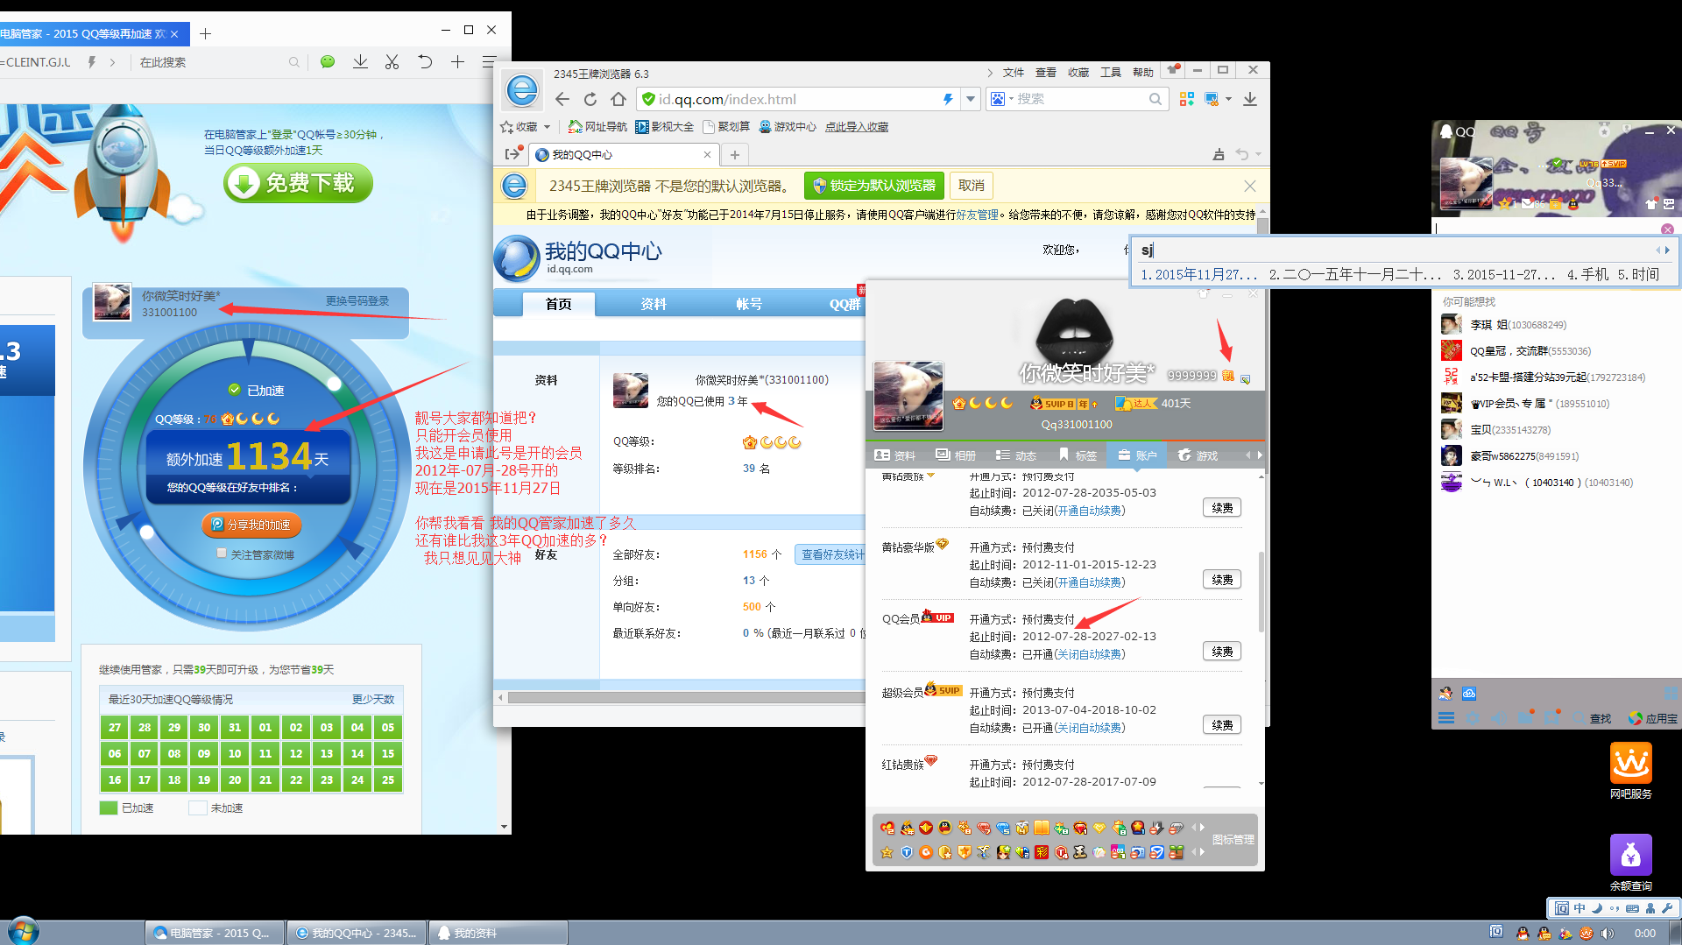Image resolution: width=1682 pixels, height=945 pixels.
Task: Close the 我的QQ中心 tab
Action: coord(707,155)
